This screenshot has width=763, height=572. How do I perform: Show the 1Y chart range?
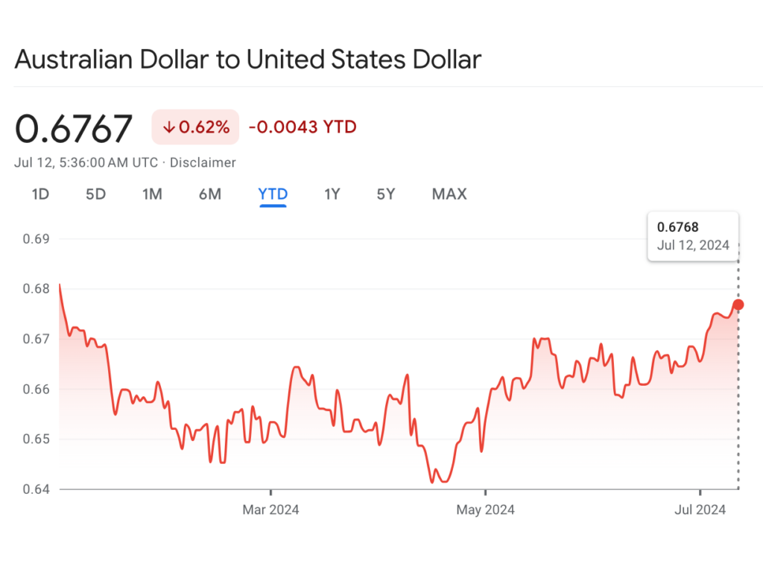pos(332,194)
